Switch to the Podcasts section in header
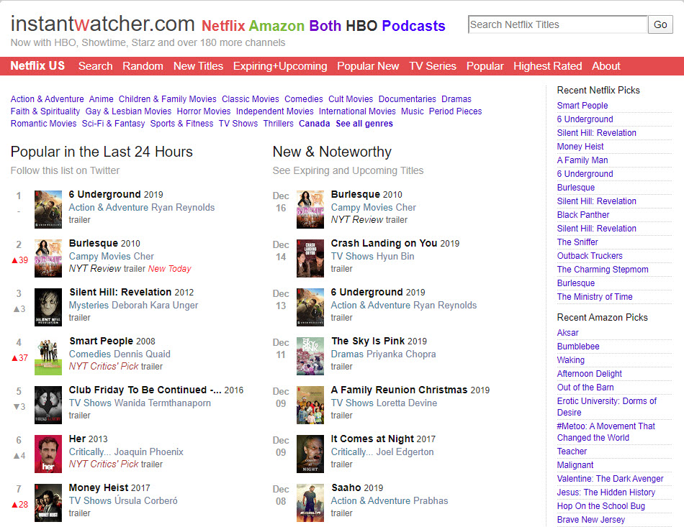Viewport: 684px width, 527px height. coord(413,26)
